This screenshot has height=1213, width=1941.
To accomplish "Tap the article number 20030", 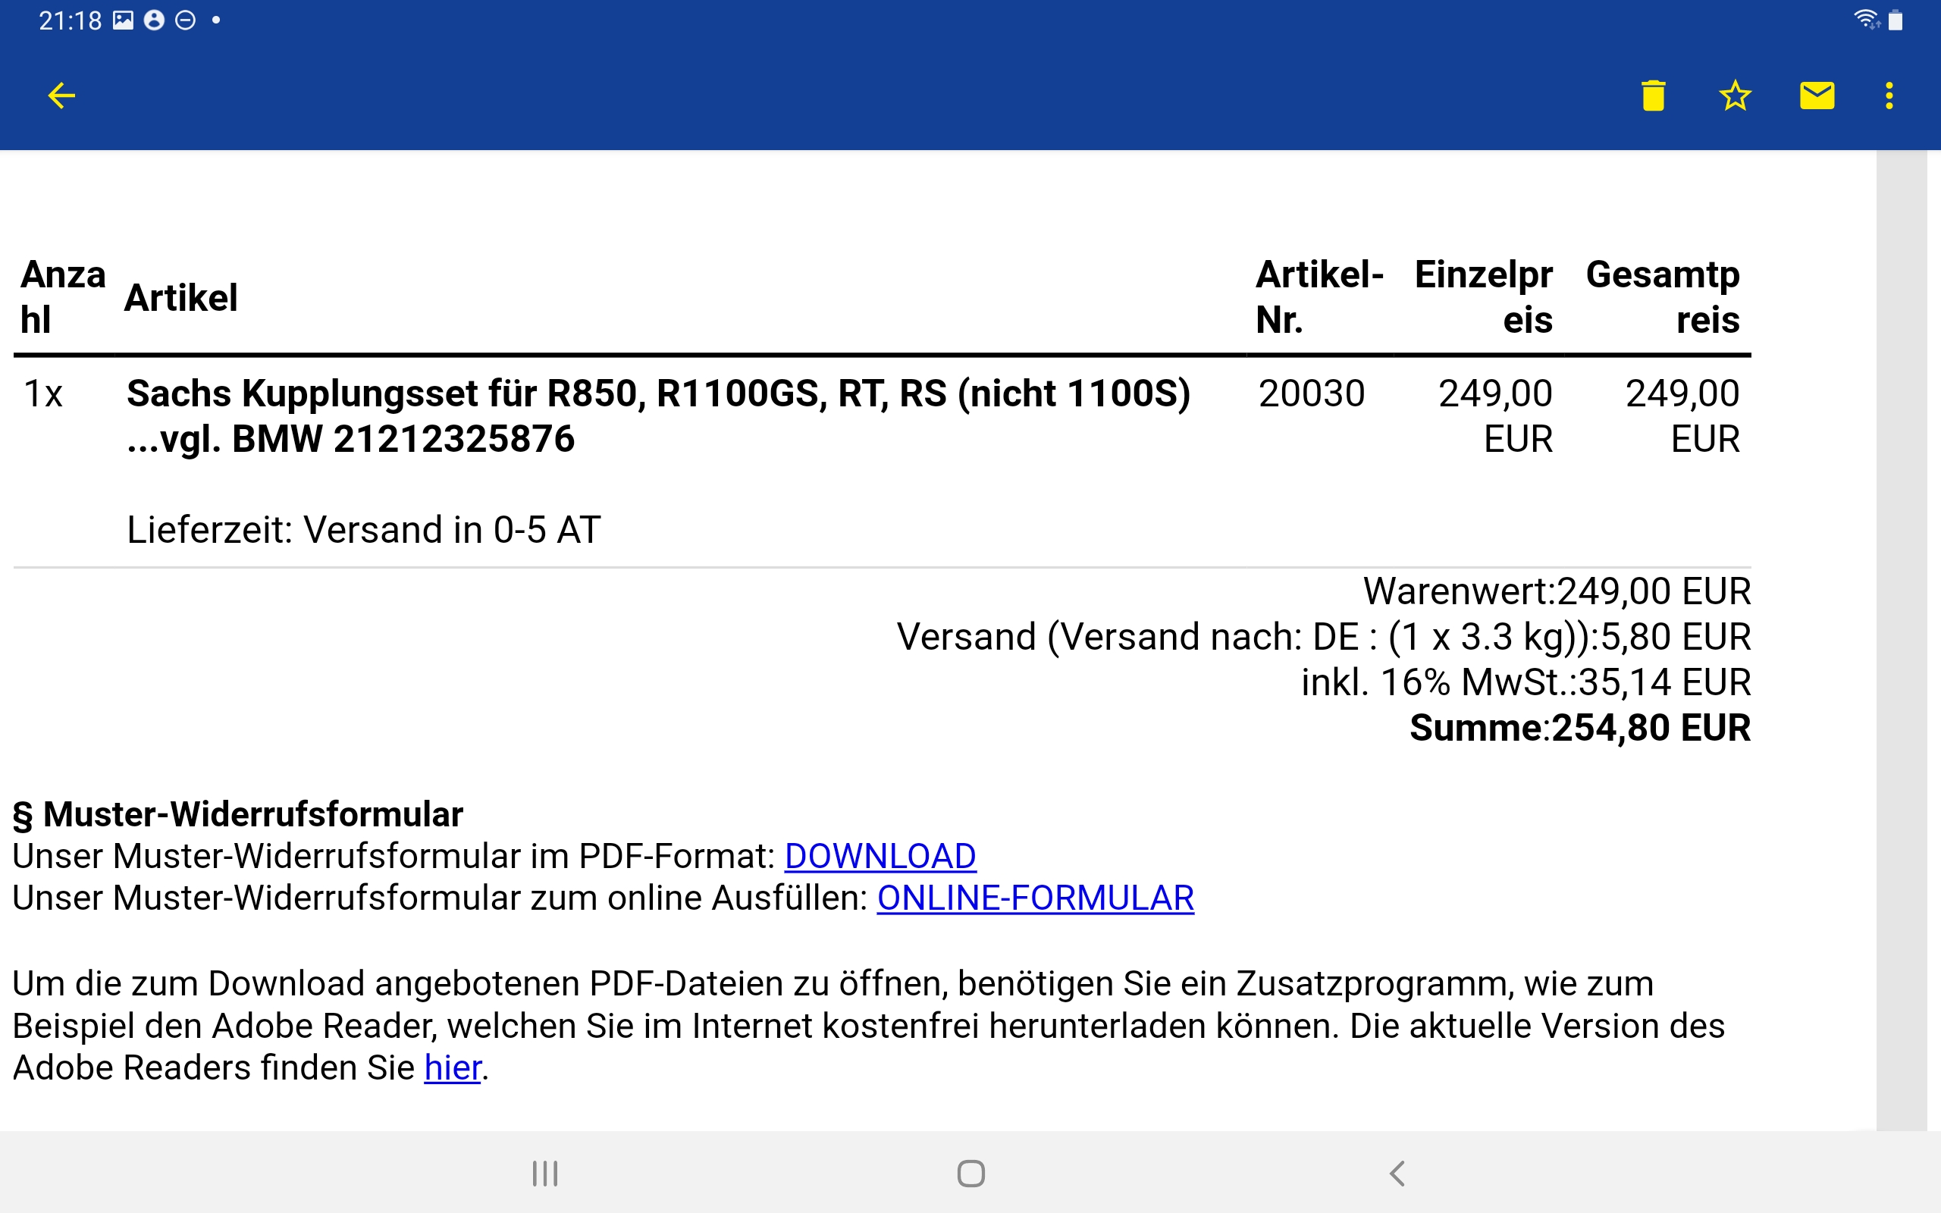I will click(1312, 394).
